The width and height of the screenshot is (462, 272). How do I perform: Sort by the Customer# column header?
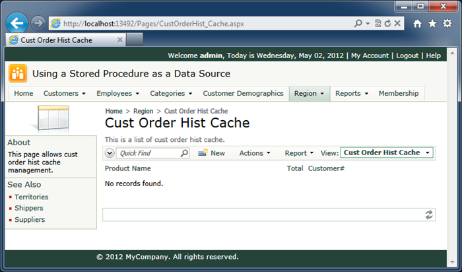[x=326, y=168]
